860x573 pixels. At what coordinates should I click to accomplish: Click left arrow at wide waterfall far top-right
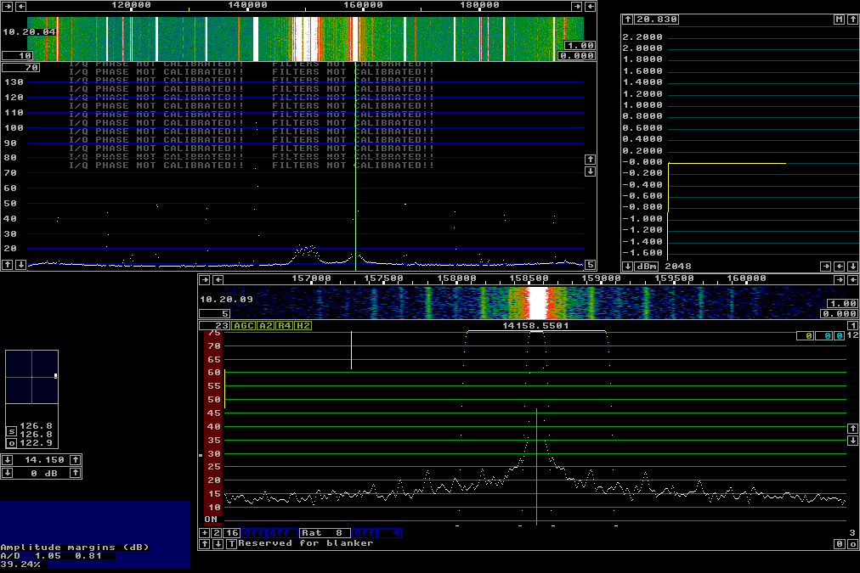click(590, 7)
